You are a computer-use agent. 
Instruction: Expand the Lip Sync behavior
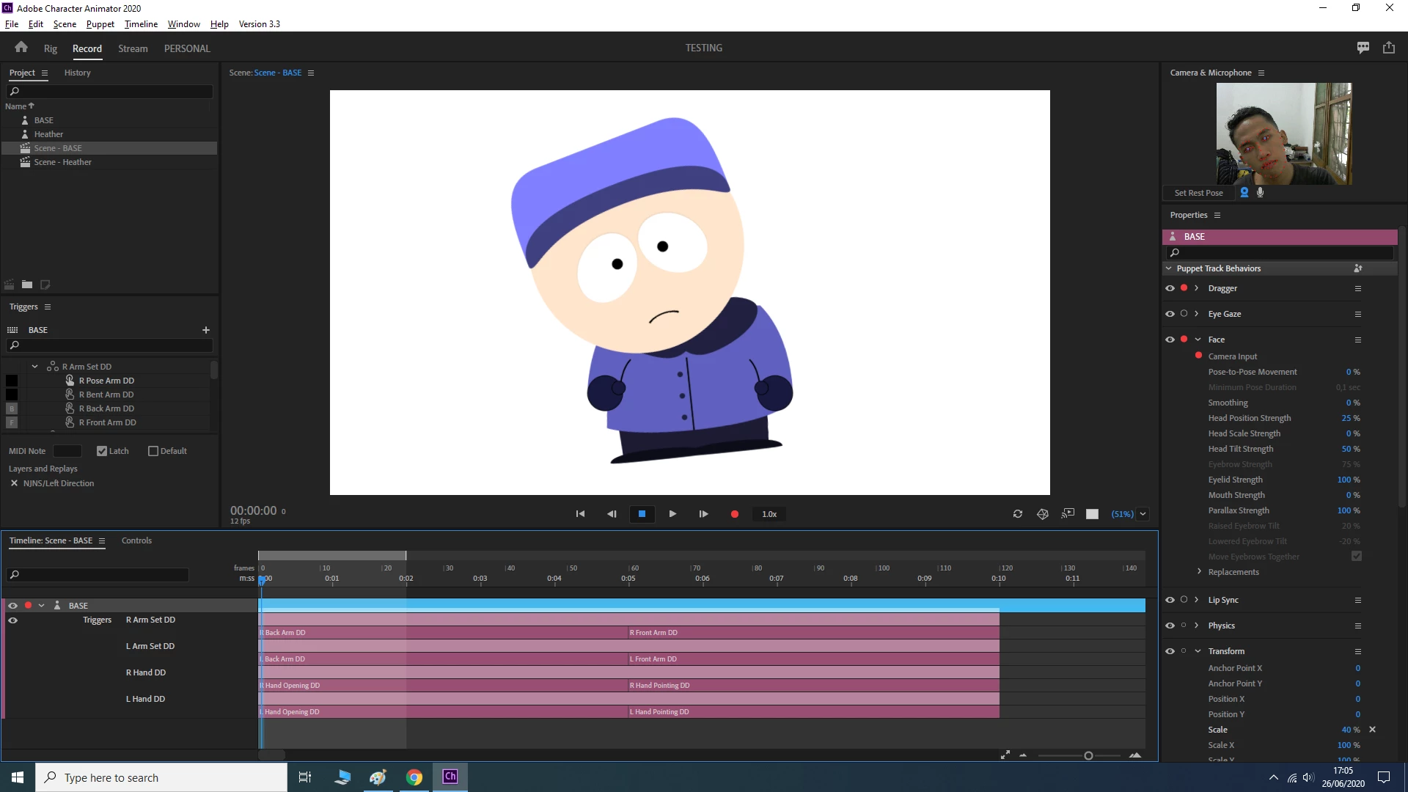[1197, 600]
